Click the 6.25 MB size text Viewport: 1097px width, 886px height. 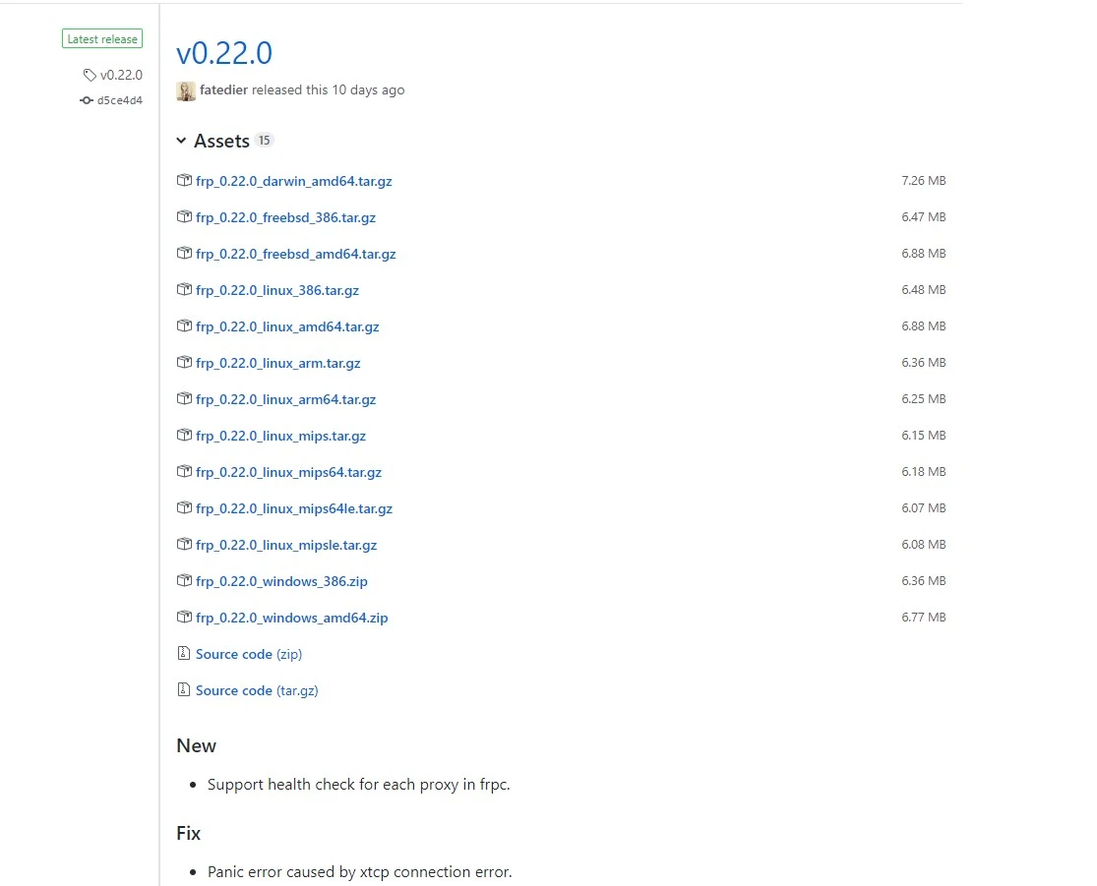[x=924, y=398]
